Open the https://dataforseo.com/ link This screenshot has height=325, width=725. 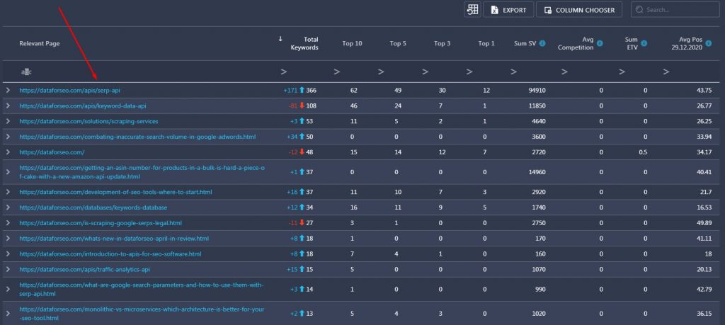point(52,152)
